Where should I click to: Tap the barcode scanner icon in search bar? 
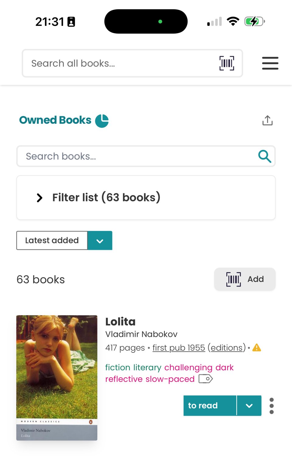pyautogui.click(x=227, y=63)
